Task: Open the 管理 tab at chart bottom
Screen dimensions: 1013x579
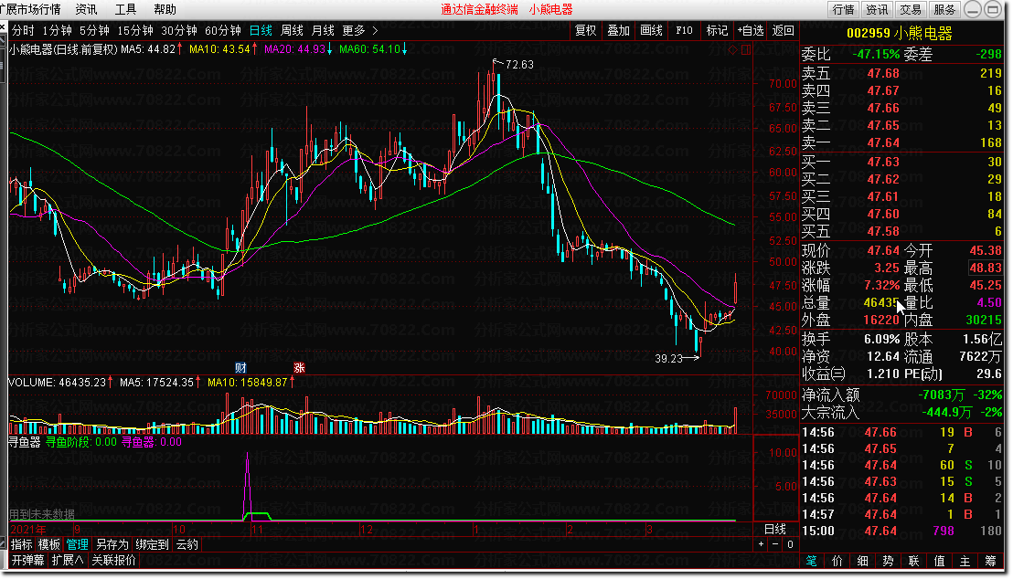Action: click(78, 544)
